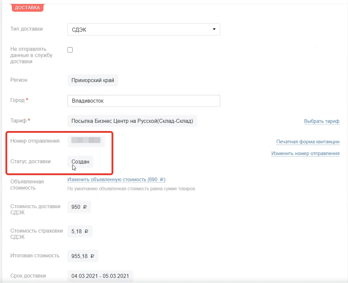Click the Не отправлять данные в службу label
This screenshot has height=283, width=348.
(x=32, y=55)
